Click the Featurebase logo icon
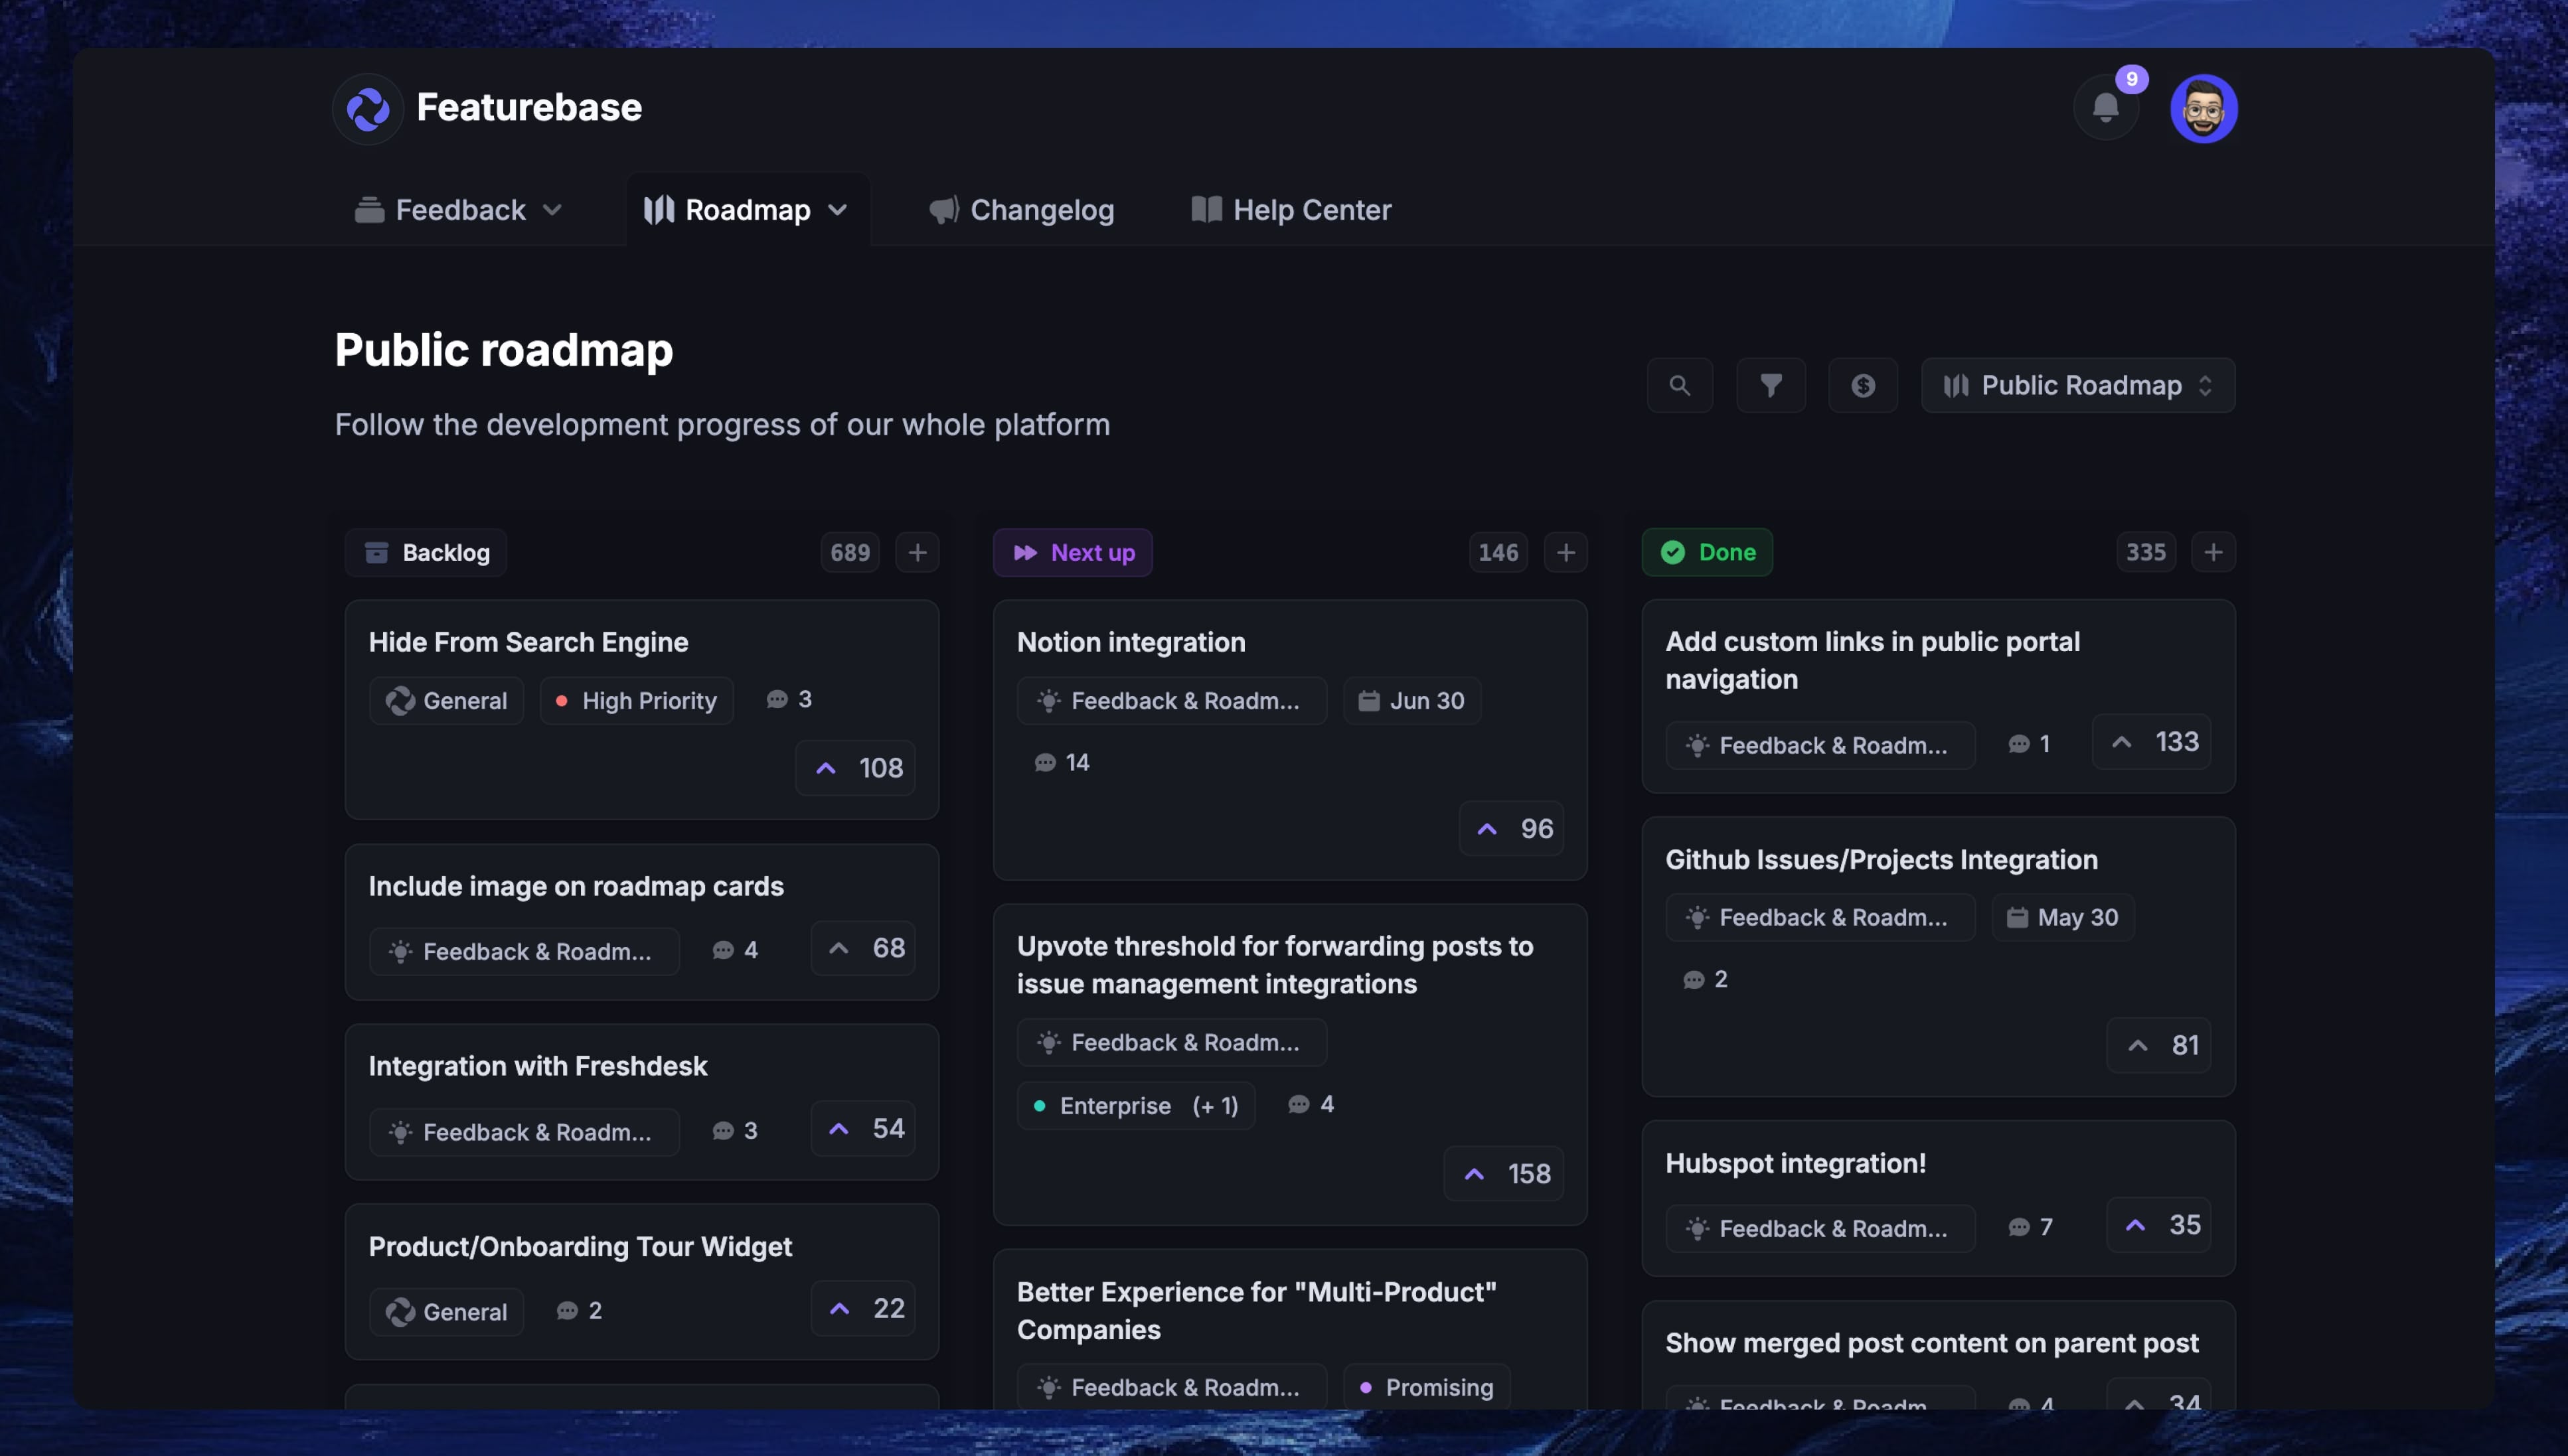 point(367,108)
